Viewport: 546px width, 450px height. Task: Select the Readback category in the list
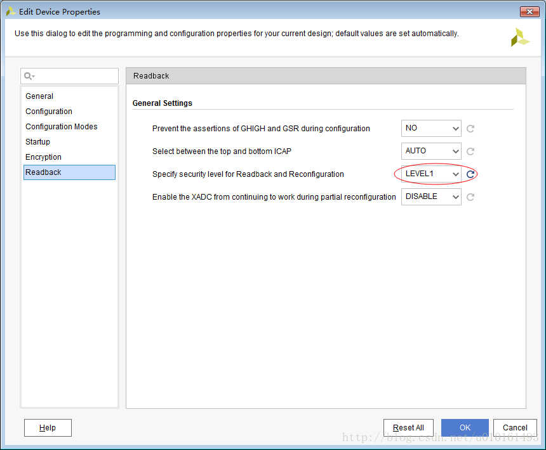click(x=43, y=172)
